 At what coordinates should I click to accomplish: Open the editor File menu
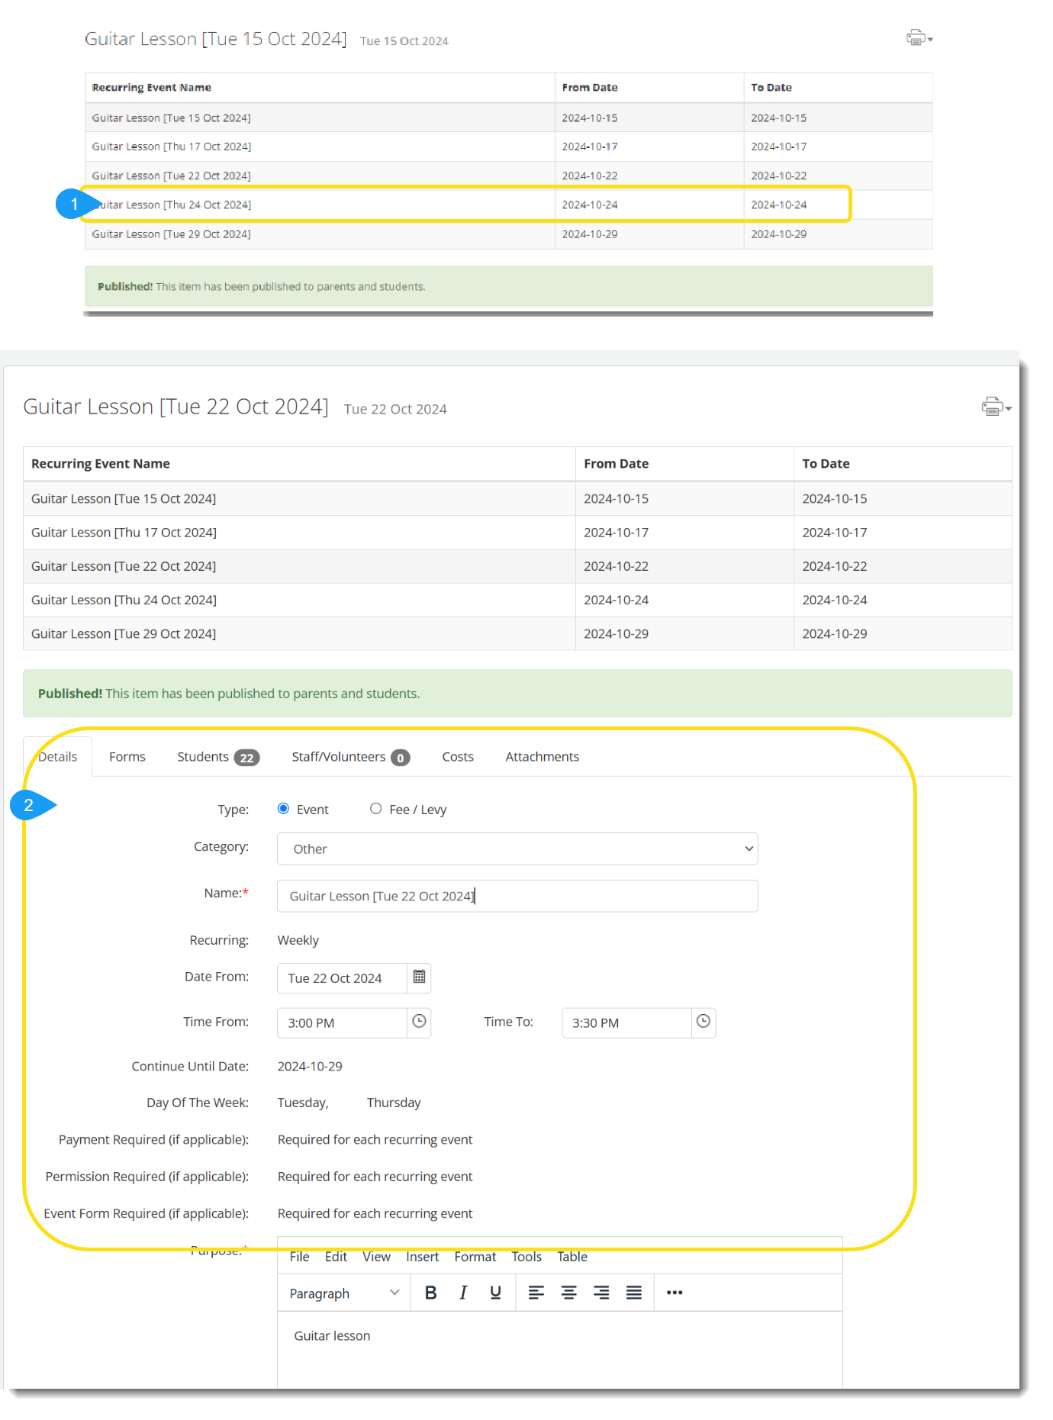[x=299, y=1257]
